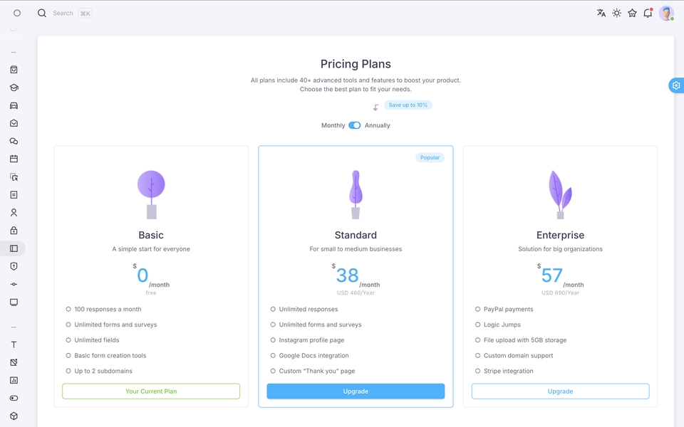Open the chat bubbles sidebar icon
The width and height of the screenshot is (684, 427).
[14, 141]
